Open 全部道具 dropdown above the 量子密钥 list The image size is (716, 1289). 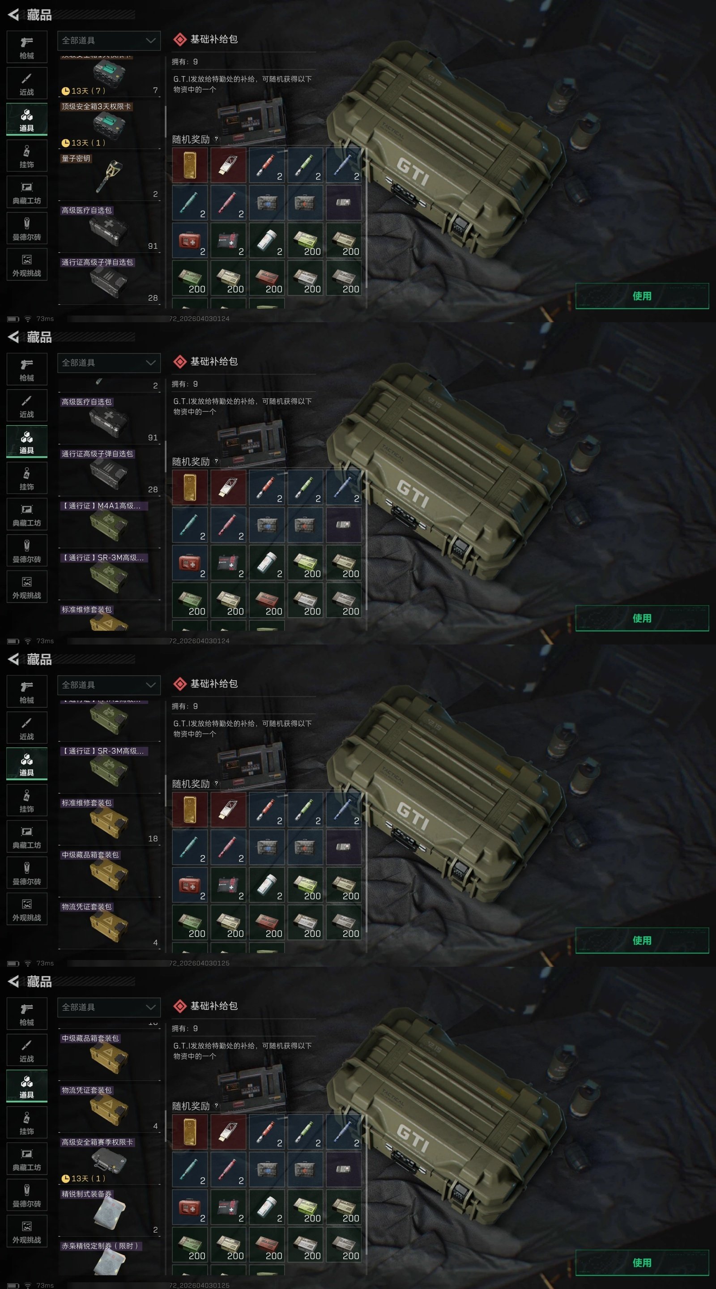pyautogui.click(x=109, y=41)
